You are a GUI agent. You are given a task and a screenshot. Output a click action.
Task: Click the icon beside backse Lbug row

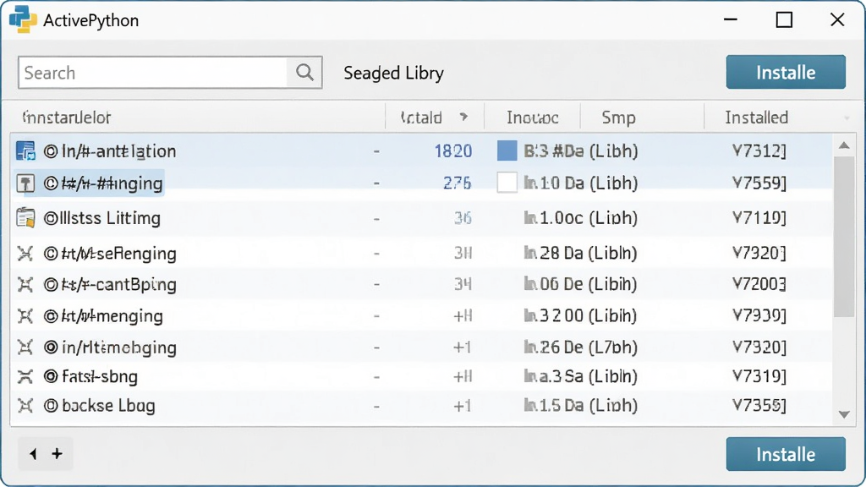point(25,406)
